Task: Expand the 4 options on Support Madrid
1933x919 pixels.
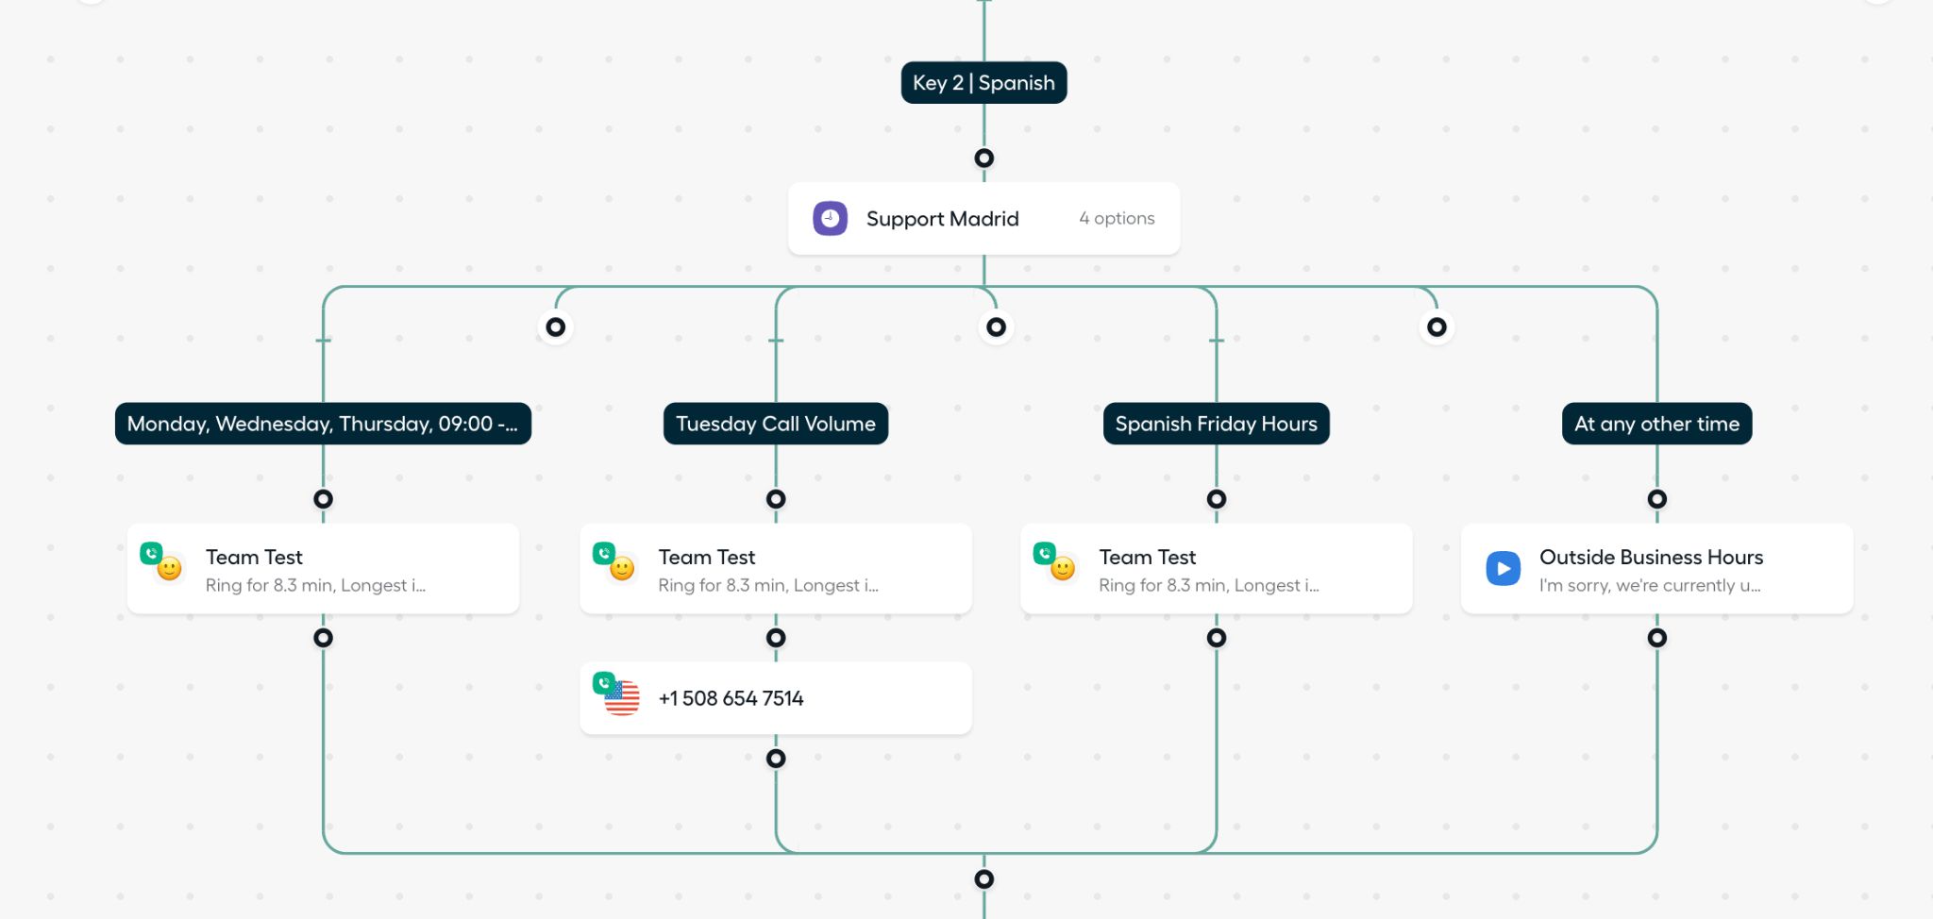Action: (x=1117, y=219)
